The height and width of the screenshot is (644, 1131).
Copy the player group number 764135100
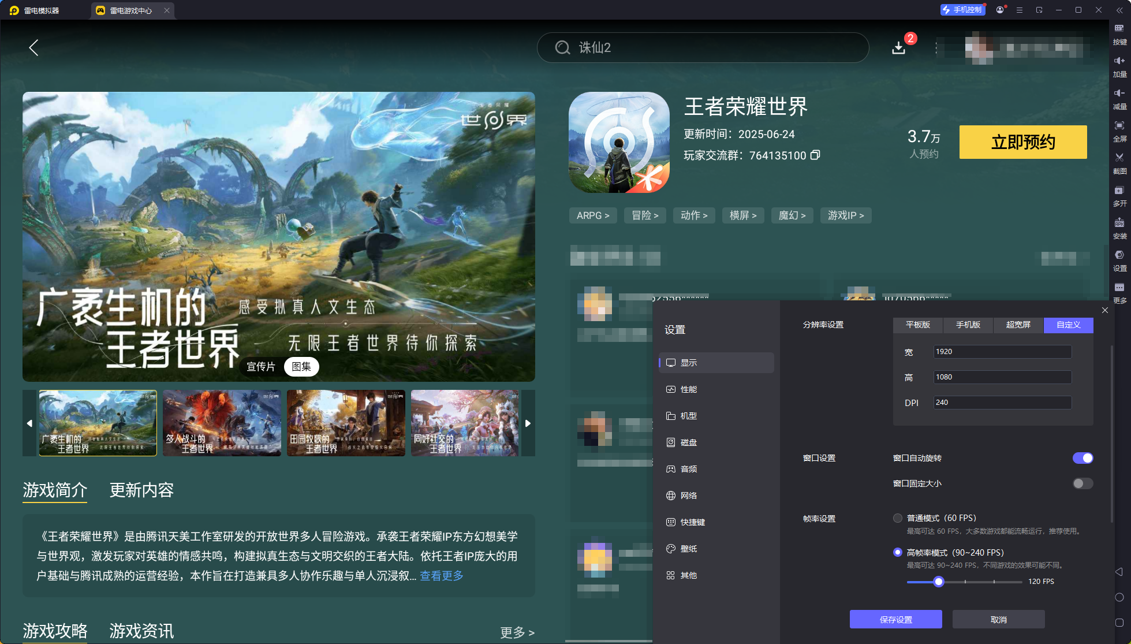(x=815, y=155)
